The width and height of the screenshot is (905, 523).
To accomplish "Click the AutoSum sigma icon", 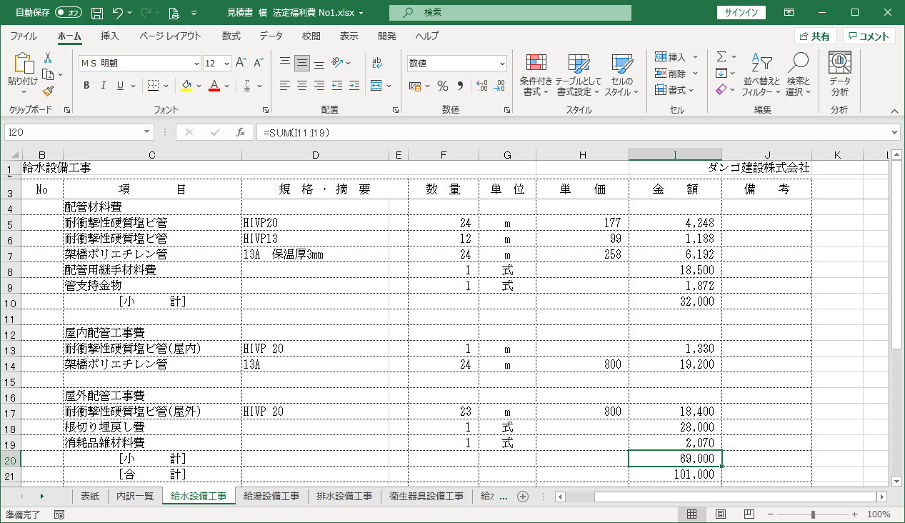I will pyautogui.click(x=721, y=56).
